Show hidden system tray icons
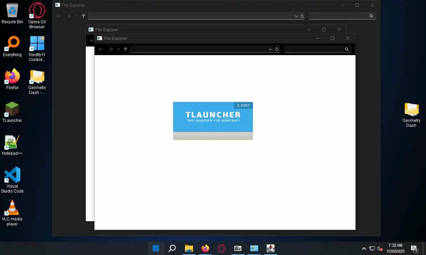The height and width of the screenshot is (255, 426). coord(364,248)
